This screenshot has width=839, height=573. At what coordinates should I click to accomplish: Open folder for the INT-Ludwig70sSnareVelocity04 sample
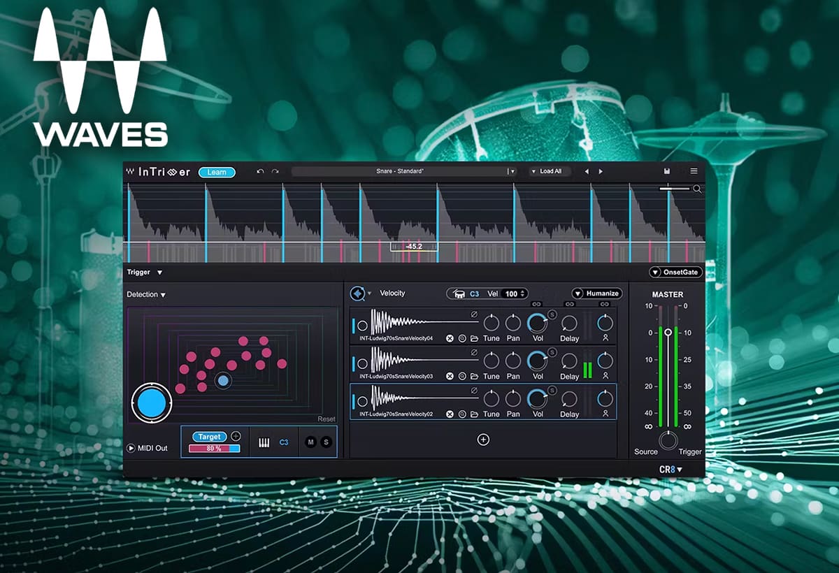click(x=474, y=338)
